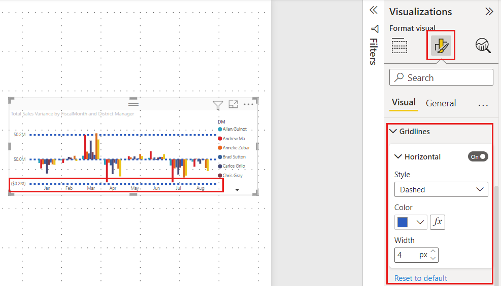Collapse the Filters pane with double chevron
This screenshot has height=286, width=501.
[x=374, y=10]
